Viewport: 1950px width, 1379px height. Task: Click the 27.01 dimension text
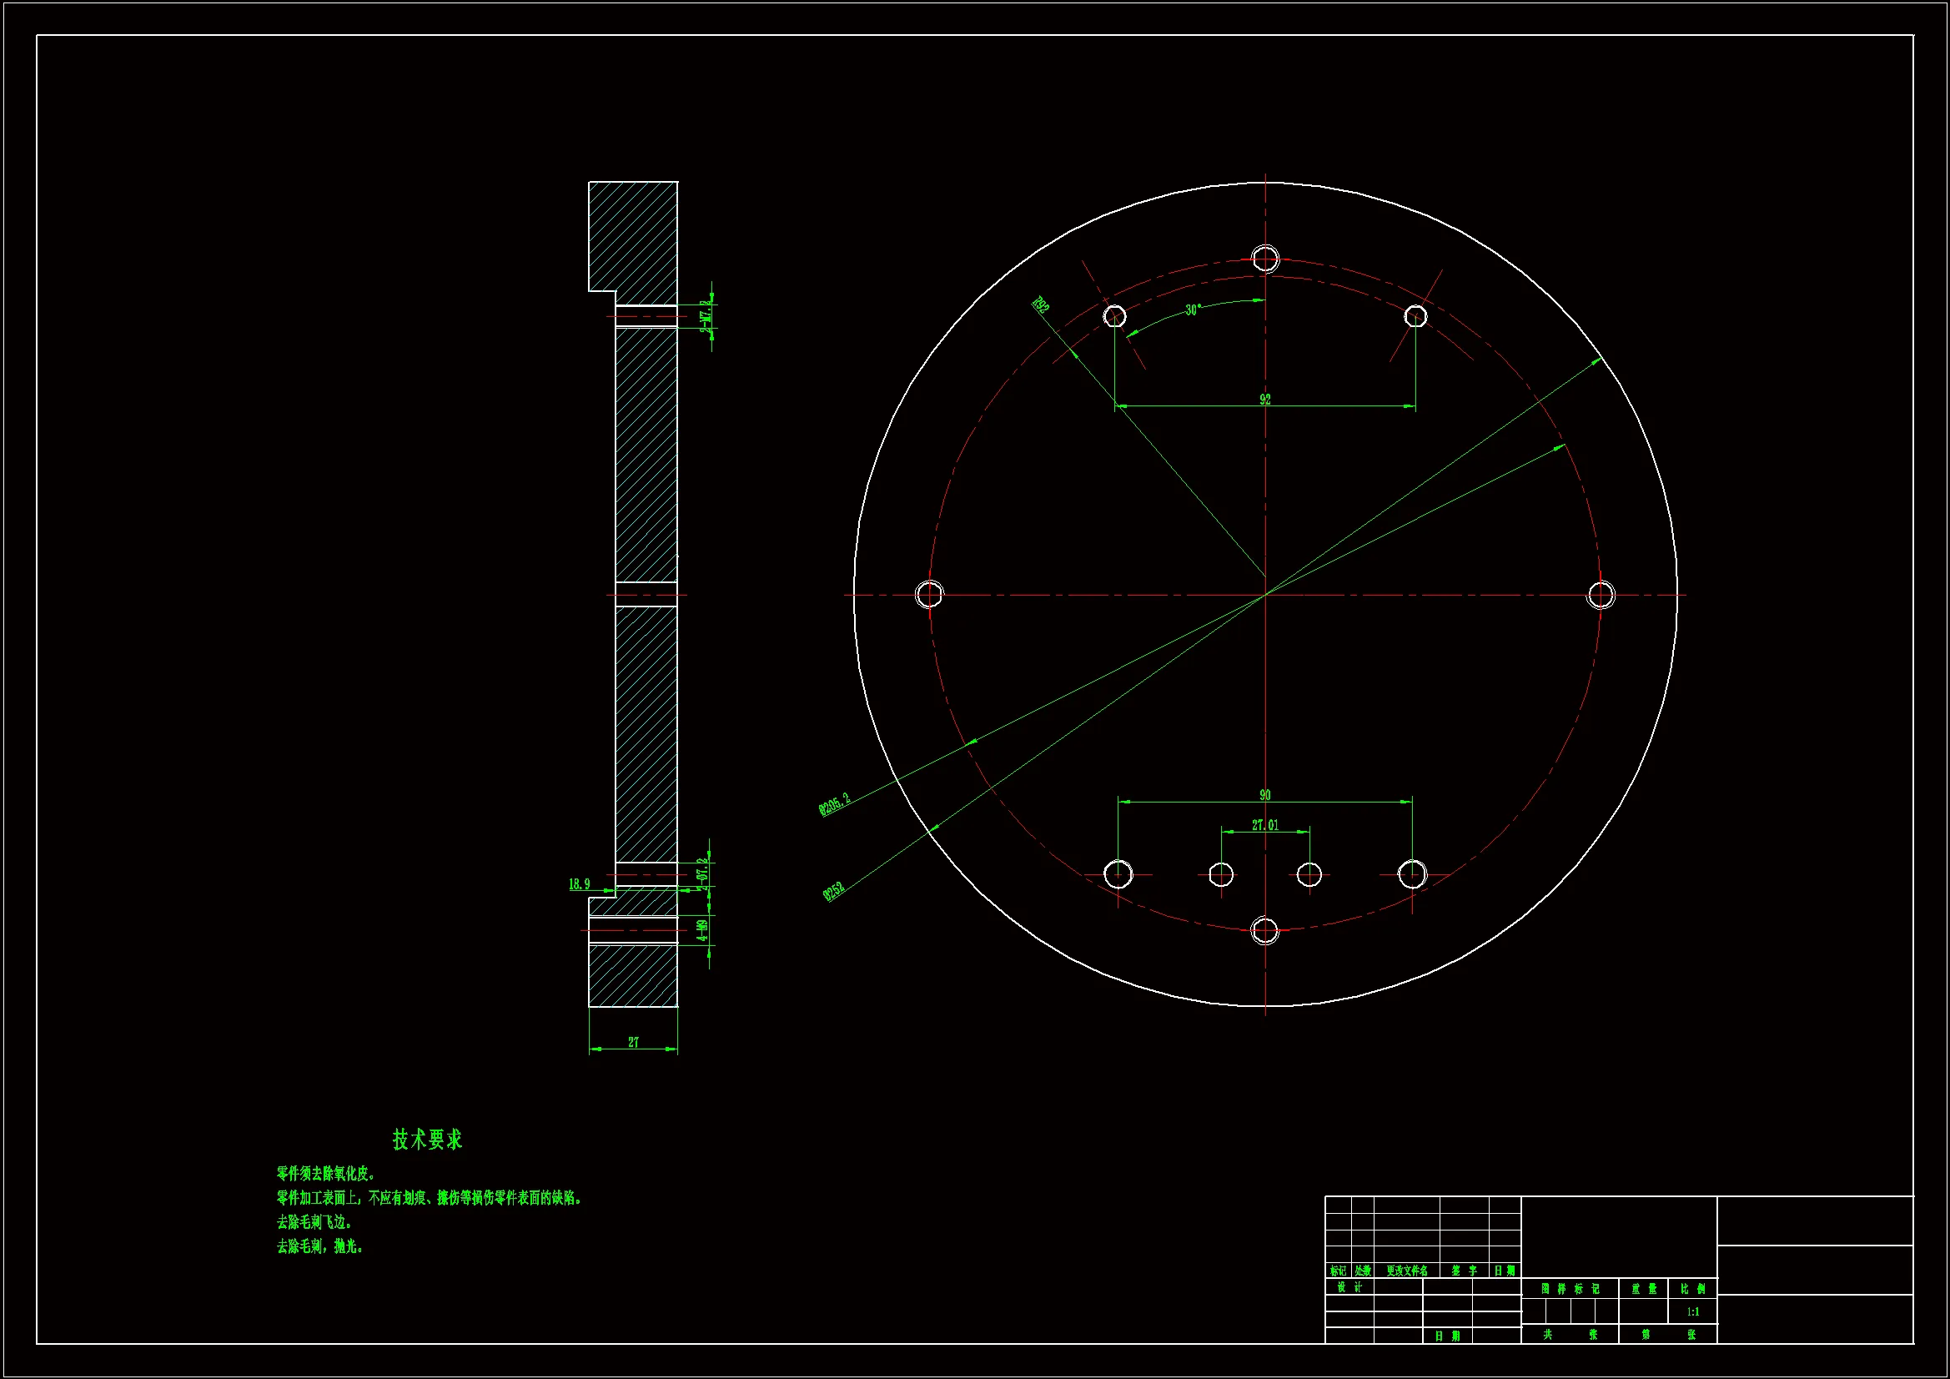click(1264, 825)
